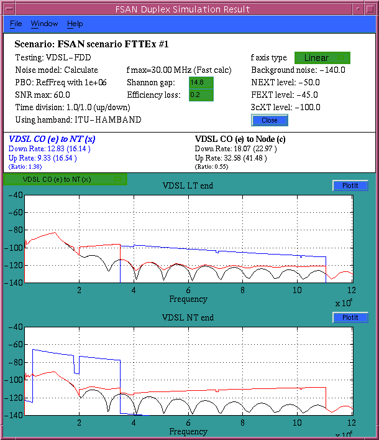The width and height of the screenshot is (379, 440).
Task: Click the VDSL LT end plot title
Action: coord(188,185)
